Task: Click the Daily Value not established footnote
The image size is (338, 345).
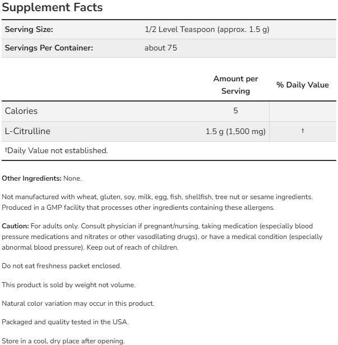Action: pos(56,150)
